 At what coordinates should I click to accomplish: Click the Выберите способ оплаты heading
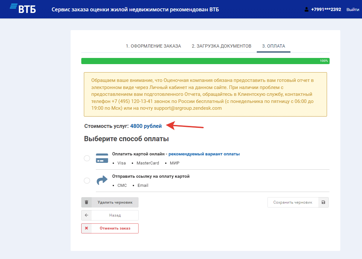coord(126,139)
